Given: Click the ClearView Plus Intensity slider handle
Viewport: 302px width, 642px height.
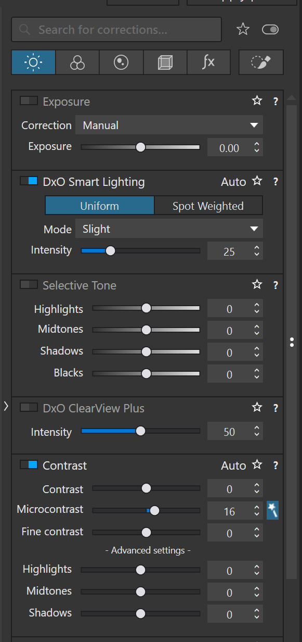Looking at the screenshot, I should pyautogui.click(x=140, y=431).
